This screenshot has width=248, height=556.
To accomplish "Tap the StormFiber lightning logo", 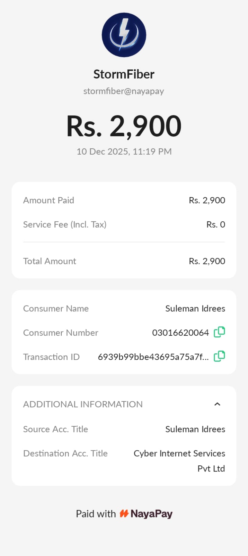I will [x=124, y=35].
